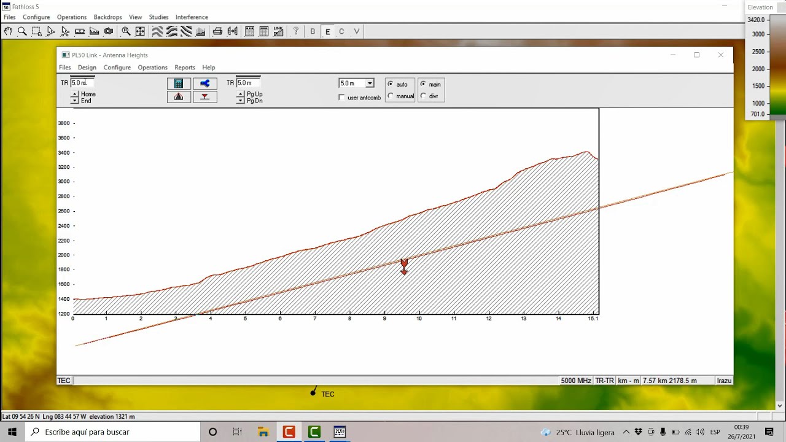The width and height of the screenshot is (786, 442).
Task: Click the Windows Start button
Action: tap(12, 432)
